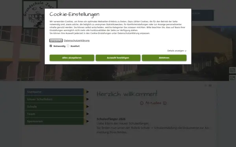Click the Ablehnen button
This screenshot has width=236, height=147.
tap(164, 58)
